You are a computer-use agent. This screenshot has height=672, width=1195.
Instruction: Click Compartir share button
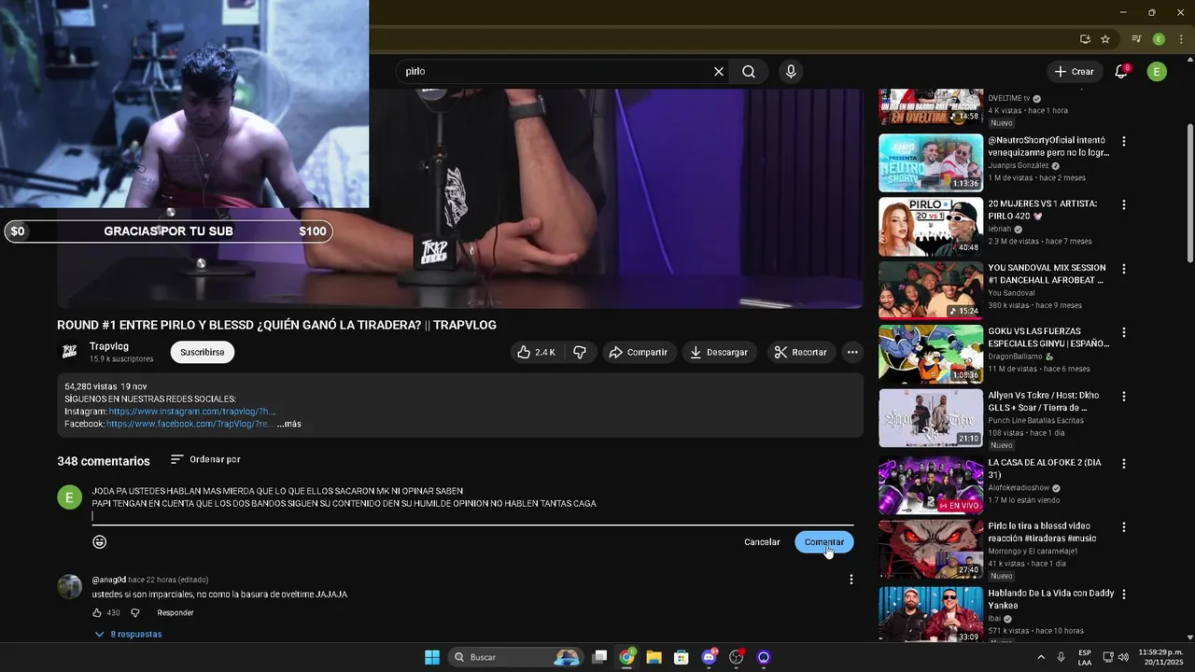(x=638, y=352)
